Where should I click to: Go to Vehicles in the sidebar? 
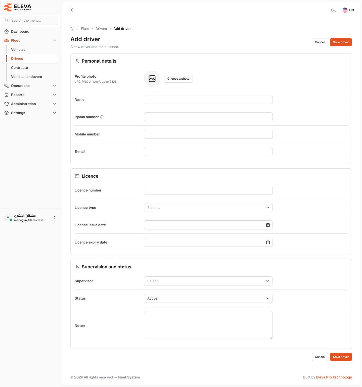(30, 50)
